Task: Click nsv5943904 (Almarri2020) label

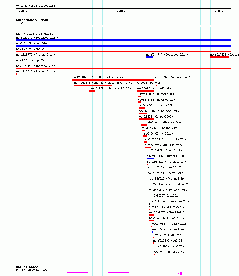Action: (x=168, y=218)
